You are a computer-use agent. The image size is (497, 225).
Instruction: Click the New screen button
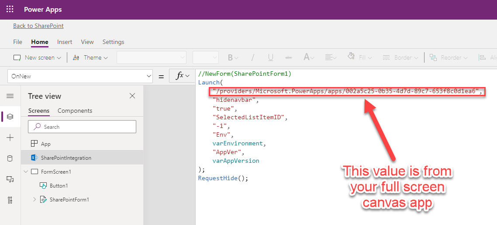(37, 57)
